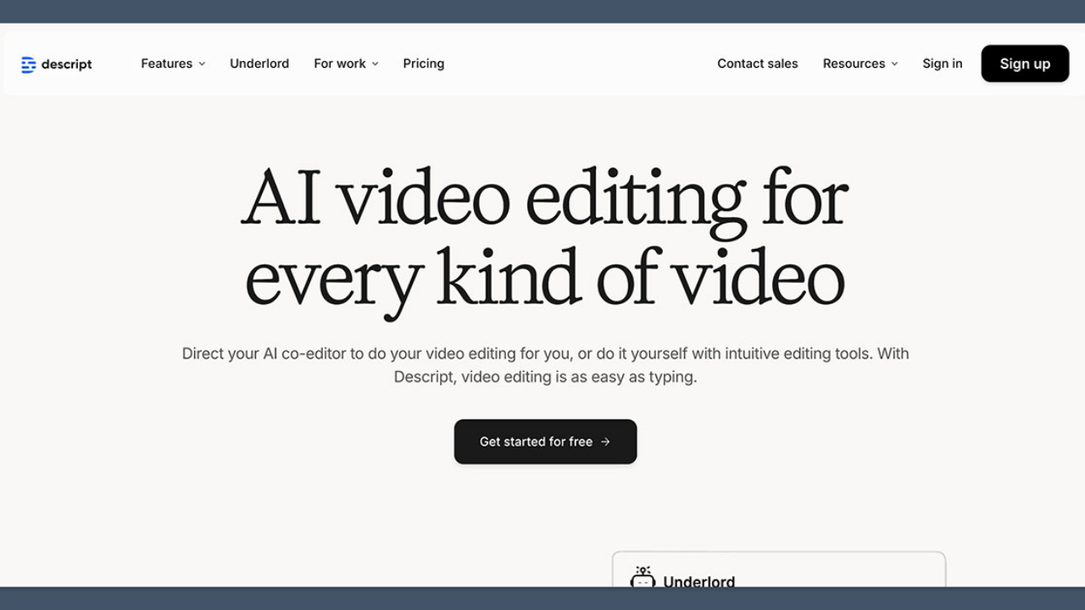Click the Sign in link
This screenshot has height=610, width=1085.
click(943, 64)
